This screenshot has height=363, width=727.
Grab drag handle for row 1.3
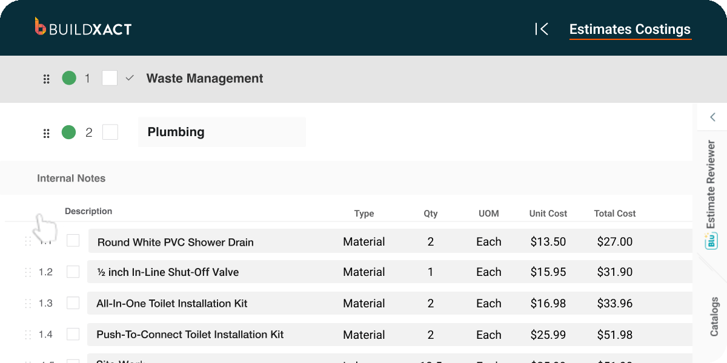(x=28, y=303)
